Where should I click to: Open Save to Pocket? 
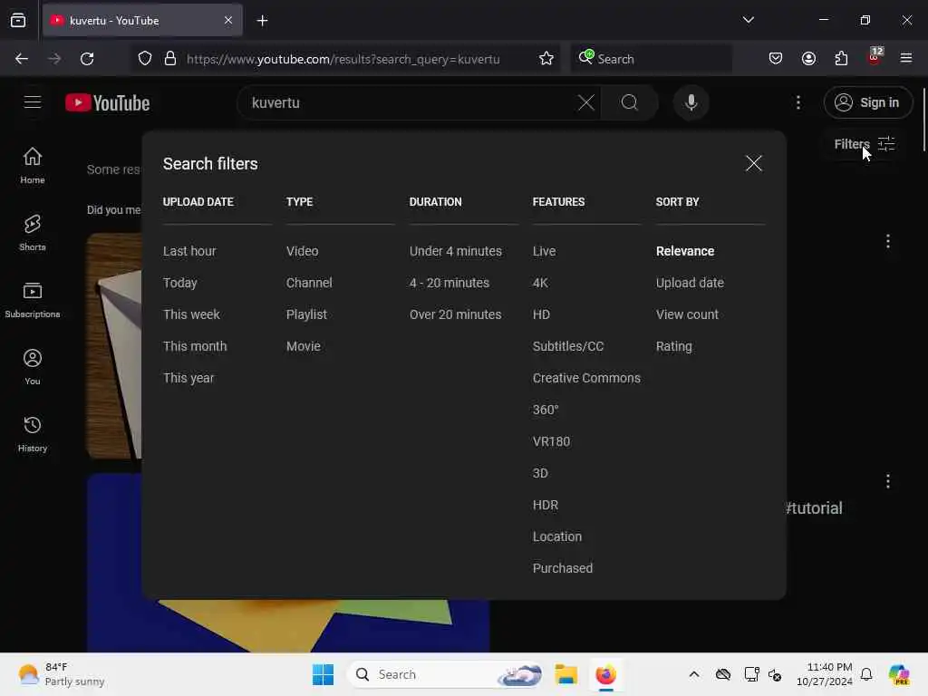point(776,58)
